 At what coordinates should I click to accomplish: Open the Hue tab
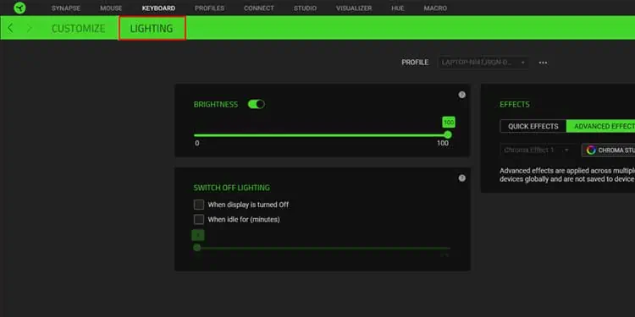(x=398, y=8)
